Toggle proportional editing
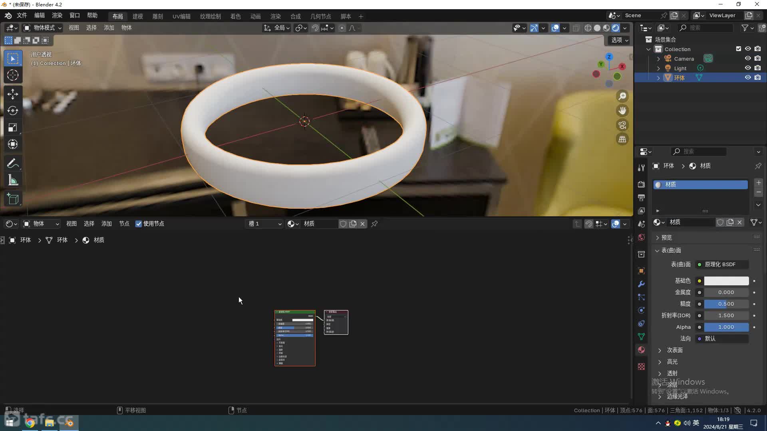The height and width of the screenshot is (431, 767). click(x=342, y=28)
